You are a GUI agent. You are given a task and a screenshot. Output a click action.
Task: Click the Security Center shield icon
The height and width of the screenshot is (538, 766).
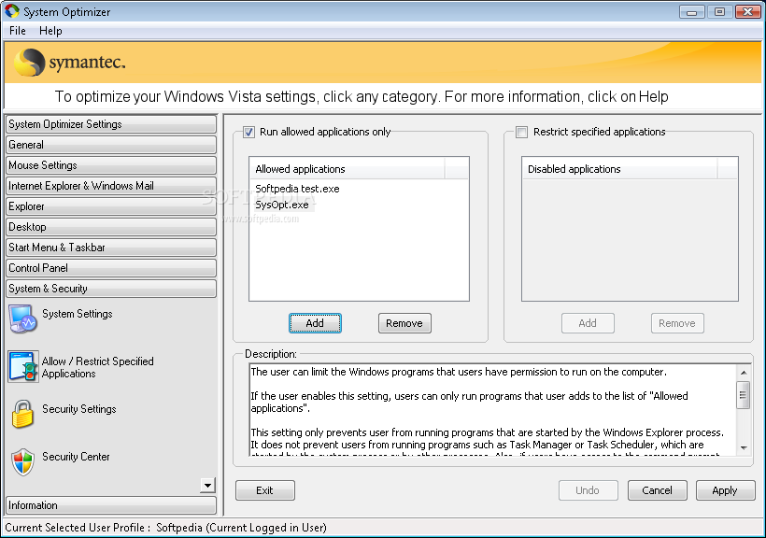(x=22, y=461)
